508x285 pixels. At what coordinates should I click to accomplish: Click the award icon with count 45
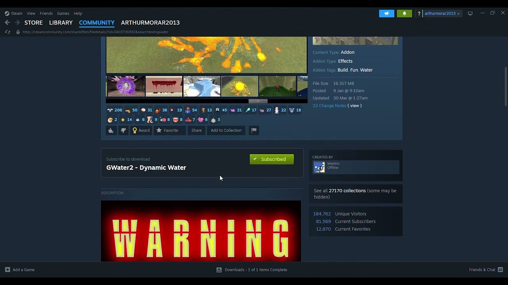(217, 110)
